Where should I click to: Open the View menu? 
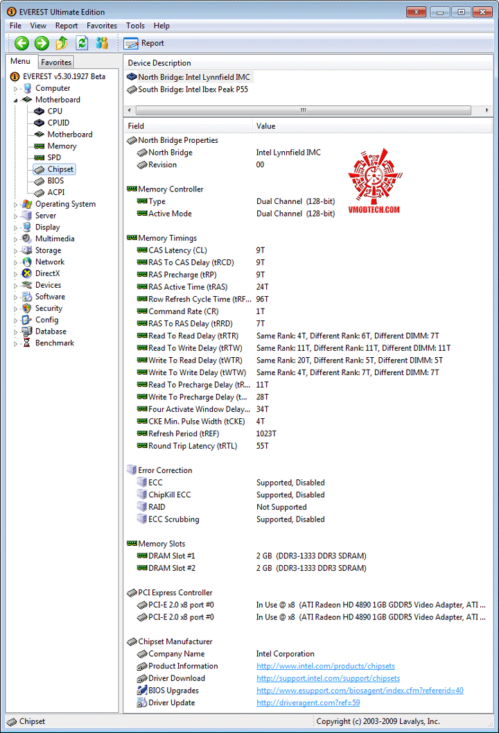pyautogui.click(x=38, y=26)
